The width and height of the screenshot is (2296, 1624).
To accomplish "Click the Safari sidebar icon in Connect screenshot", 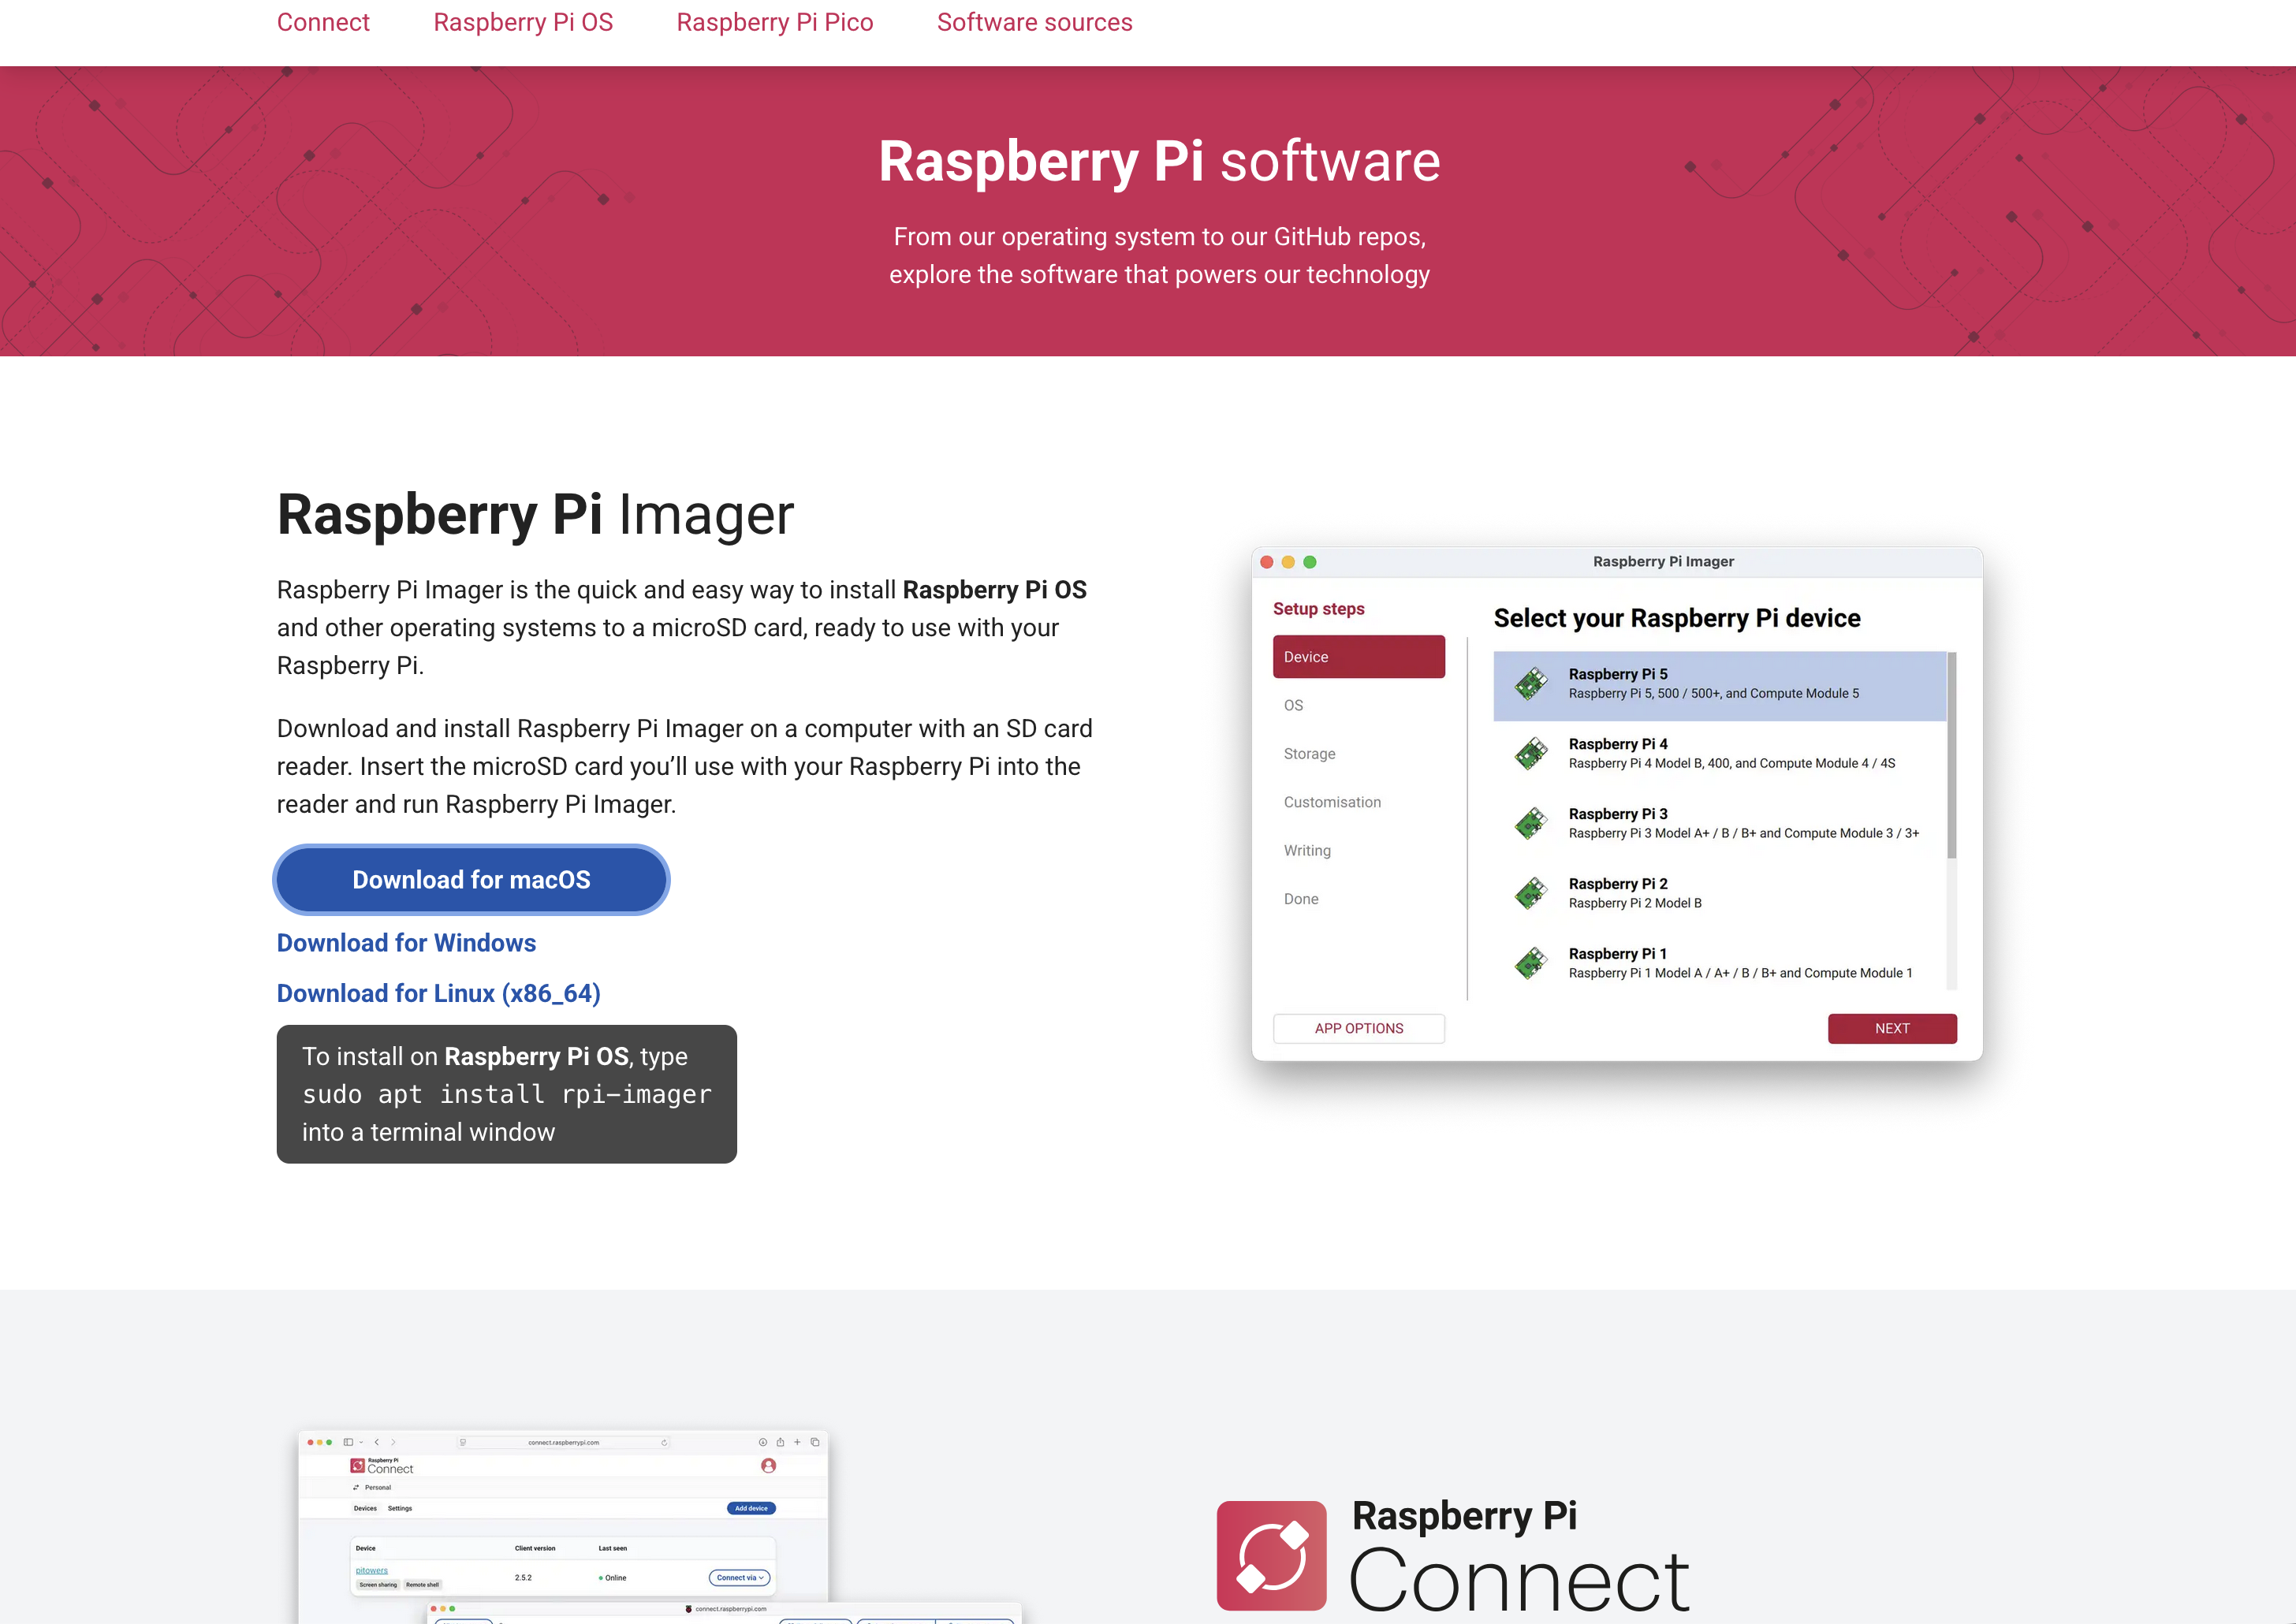I will click(348, 1442).
